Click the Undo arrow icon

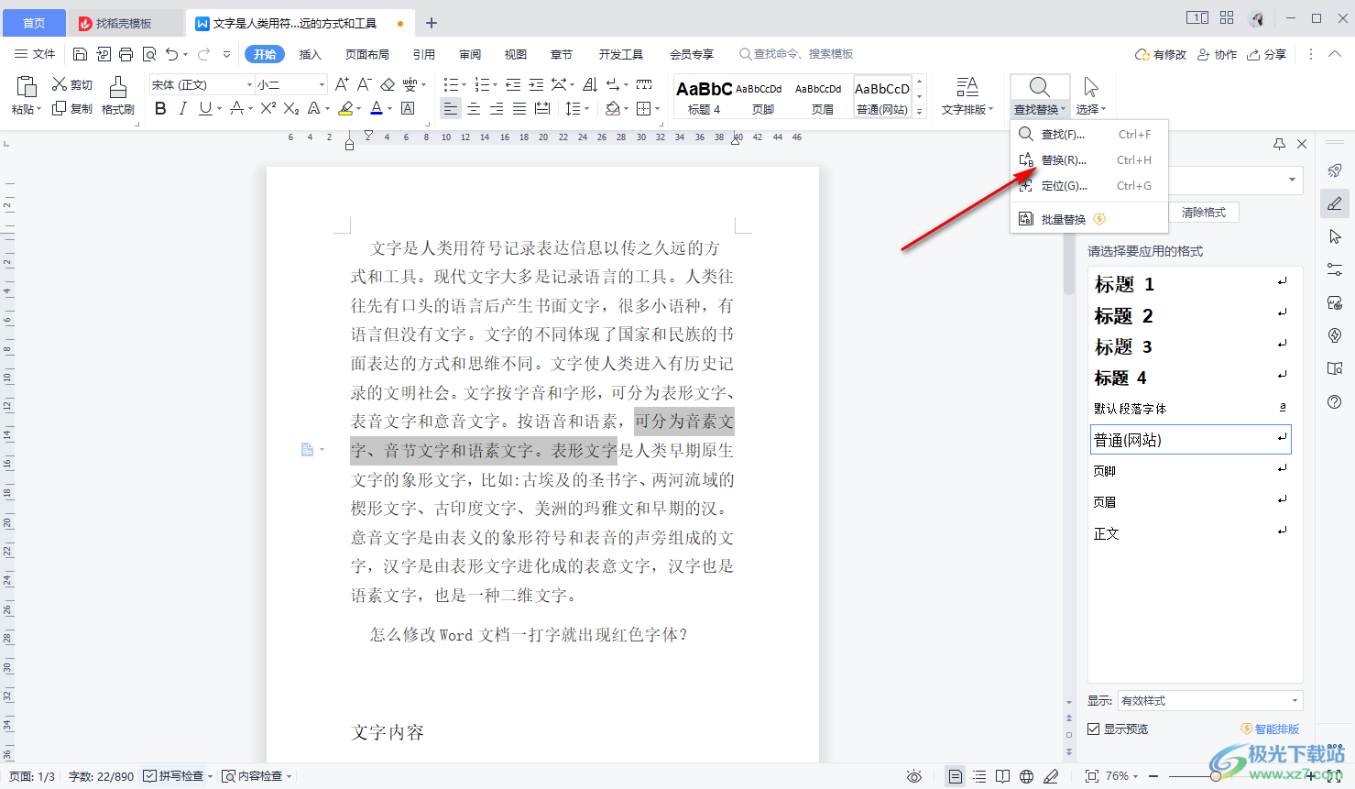point(171,54)
